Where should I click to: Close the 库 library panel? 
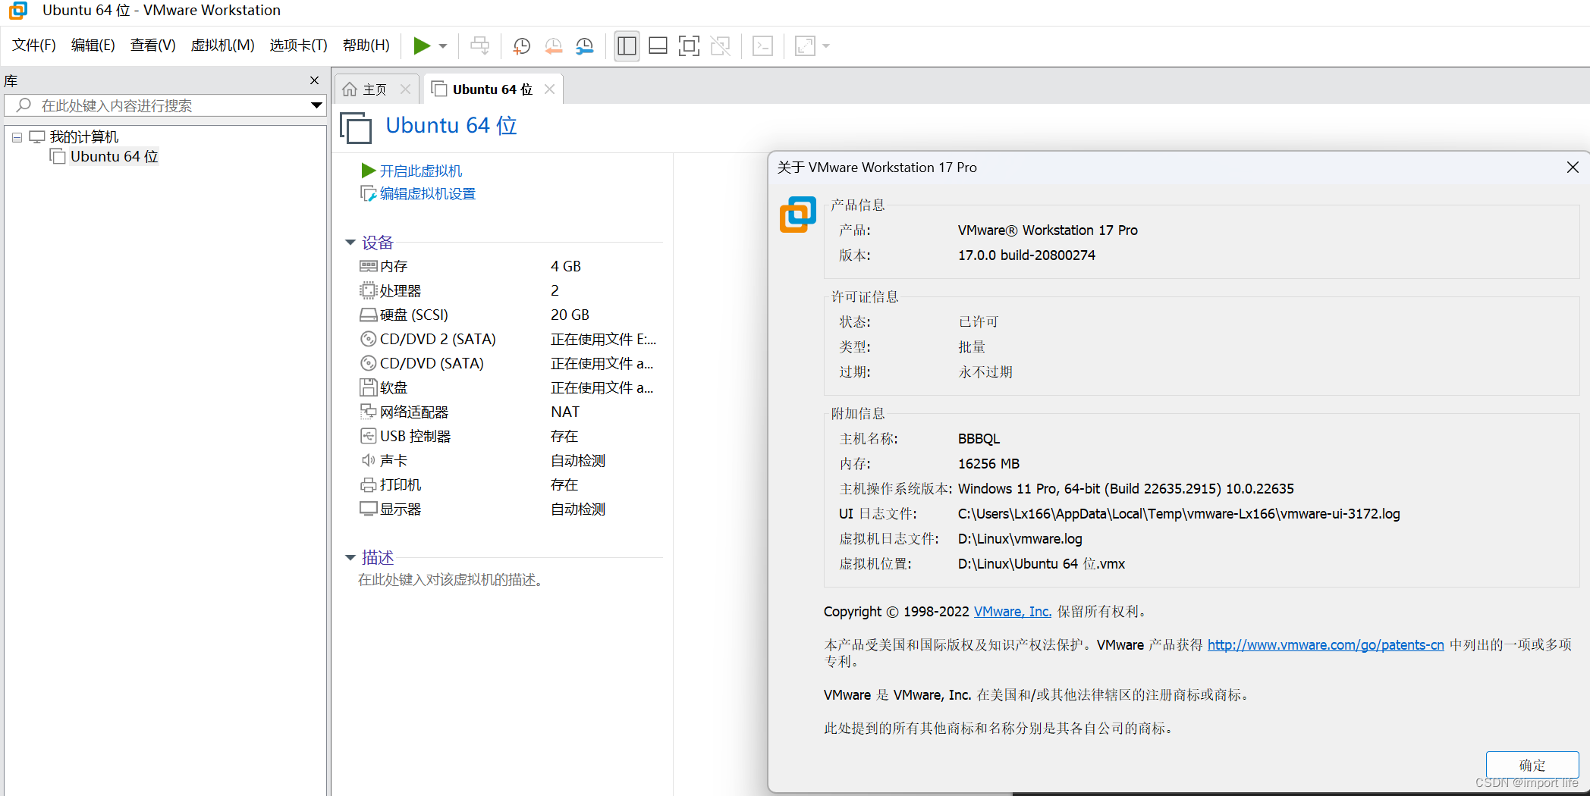tap(314, 80)
